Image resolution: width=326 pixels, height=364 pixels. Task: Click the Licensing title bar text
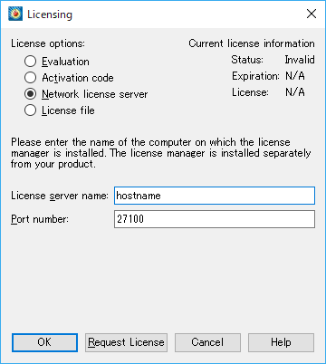point(50,14)
